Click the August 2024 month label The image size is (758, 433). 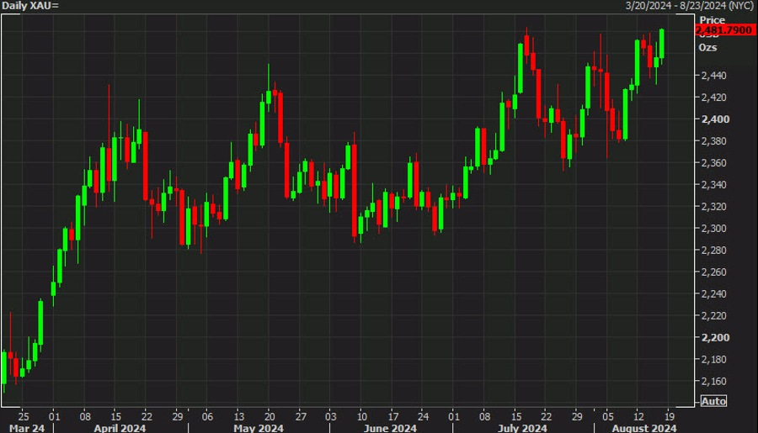(x=644, y=428)
